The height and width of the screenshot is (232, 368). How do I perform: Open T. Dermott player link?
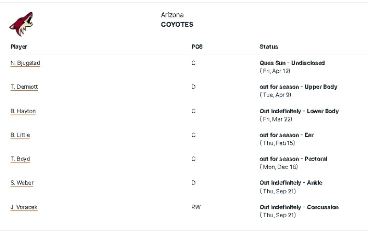click(x=24, y=87)
